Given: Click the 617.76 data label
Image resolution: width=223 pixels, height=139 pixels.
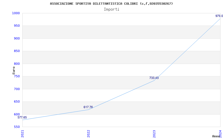Looking at the screenshot, I should point(88,107).
